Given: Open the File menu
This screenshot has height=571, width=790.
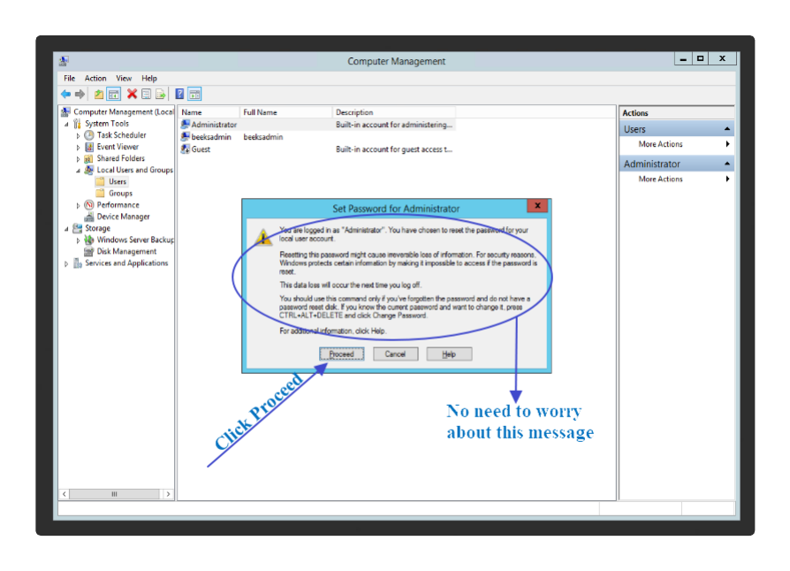Looking at the screenshot, I should [x=70, y=78].
